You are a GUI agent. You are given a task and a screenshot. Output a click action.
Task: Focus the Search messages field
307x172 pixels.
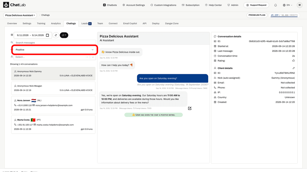click(x=55, y=43)
